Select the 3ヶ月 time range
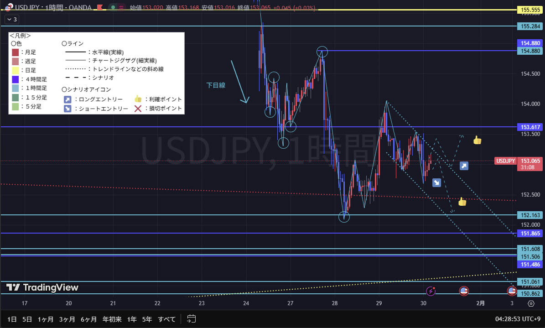Screen dimensions: 545x328 click(x=67, y=319)
